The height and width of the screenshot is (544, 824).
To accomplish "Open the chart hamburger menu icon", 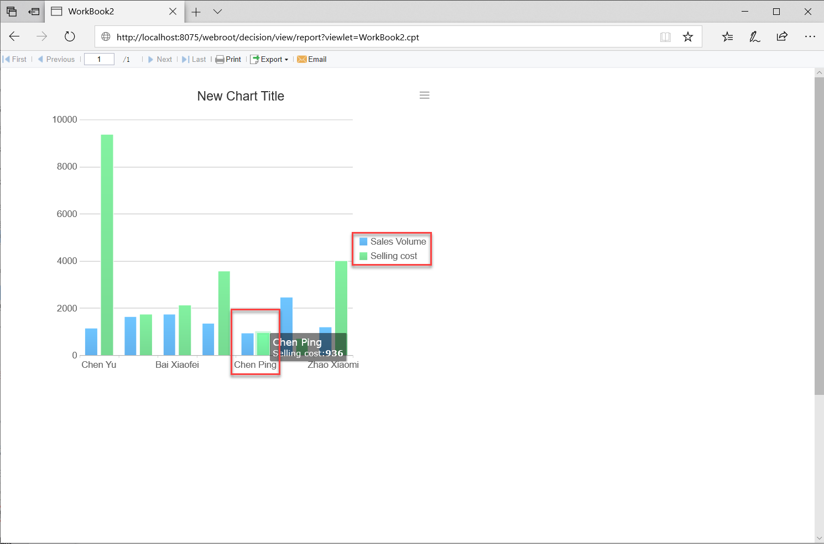I will pos(424,95).
